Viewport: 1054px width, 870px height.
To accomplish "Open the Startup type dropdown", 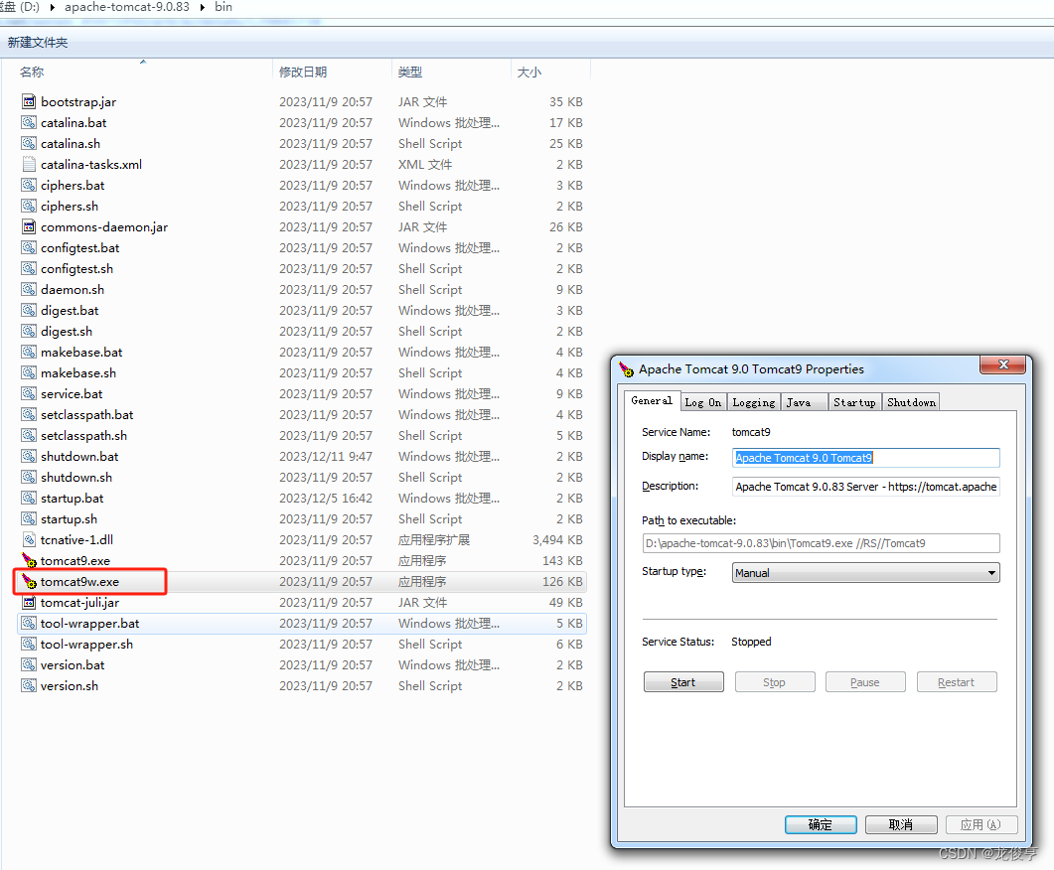I will click(x=865, y=573).
